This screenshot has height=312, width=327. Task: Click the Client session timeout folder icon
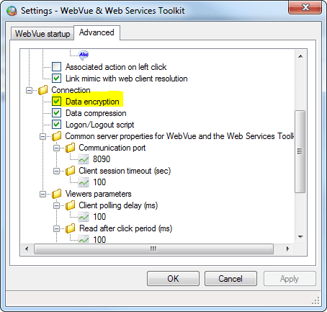pos(71,171)
